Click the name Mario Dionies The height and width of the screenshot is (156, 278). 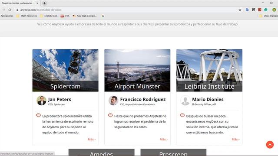208,99
